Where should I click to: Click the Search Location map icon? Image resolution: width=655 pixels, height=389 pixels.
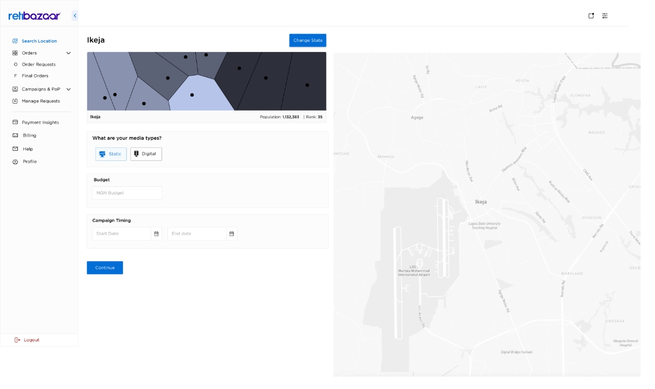[x=15, y=41]
